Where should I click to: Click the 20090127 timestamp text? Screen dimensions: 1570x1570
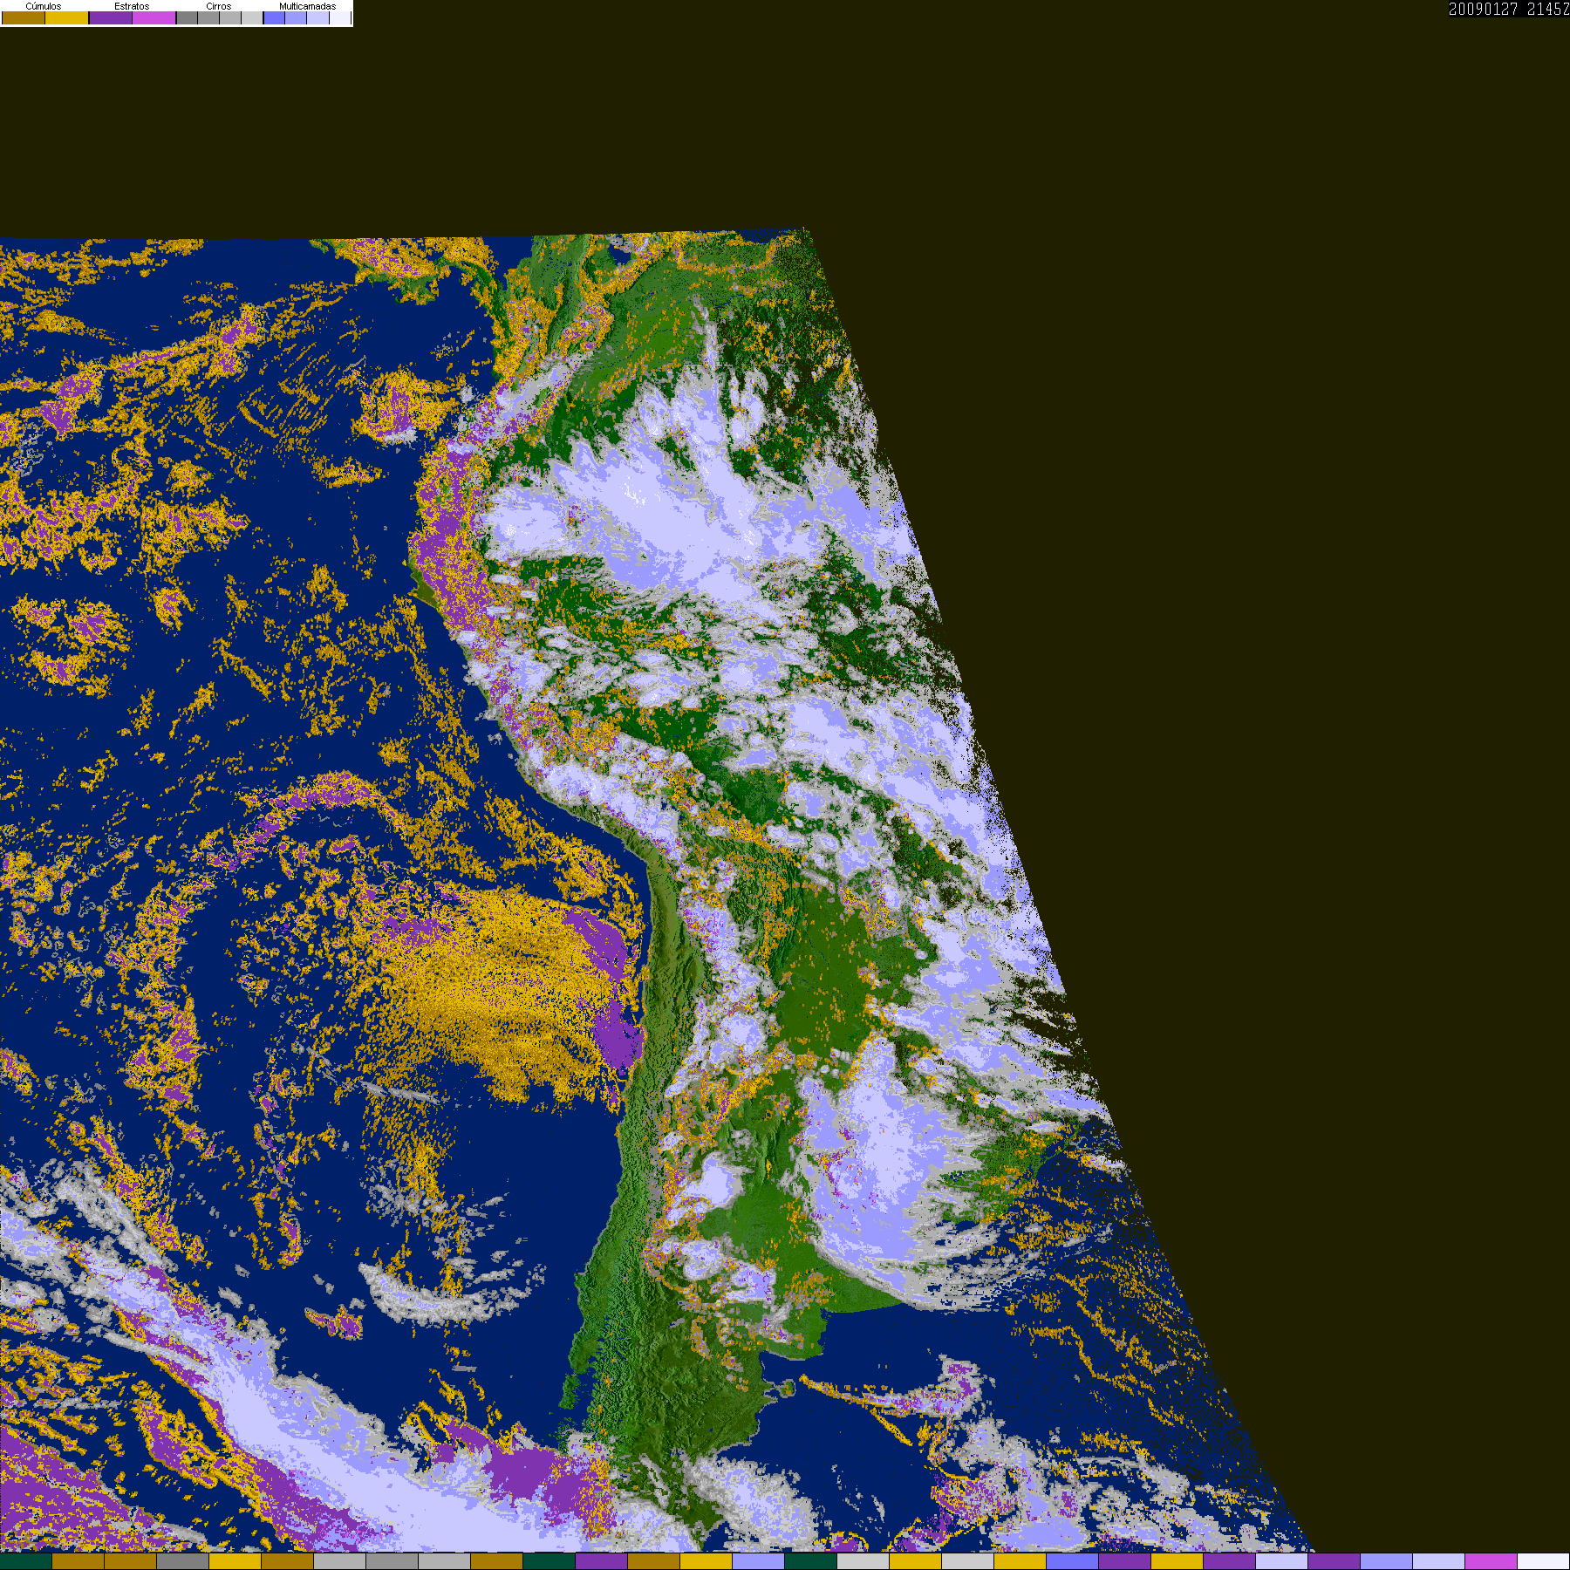tap(1483, 9)
